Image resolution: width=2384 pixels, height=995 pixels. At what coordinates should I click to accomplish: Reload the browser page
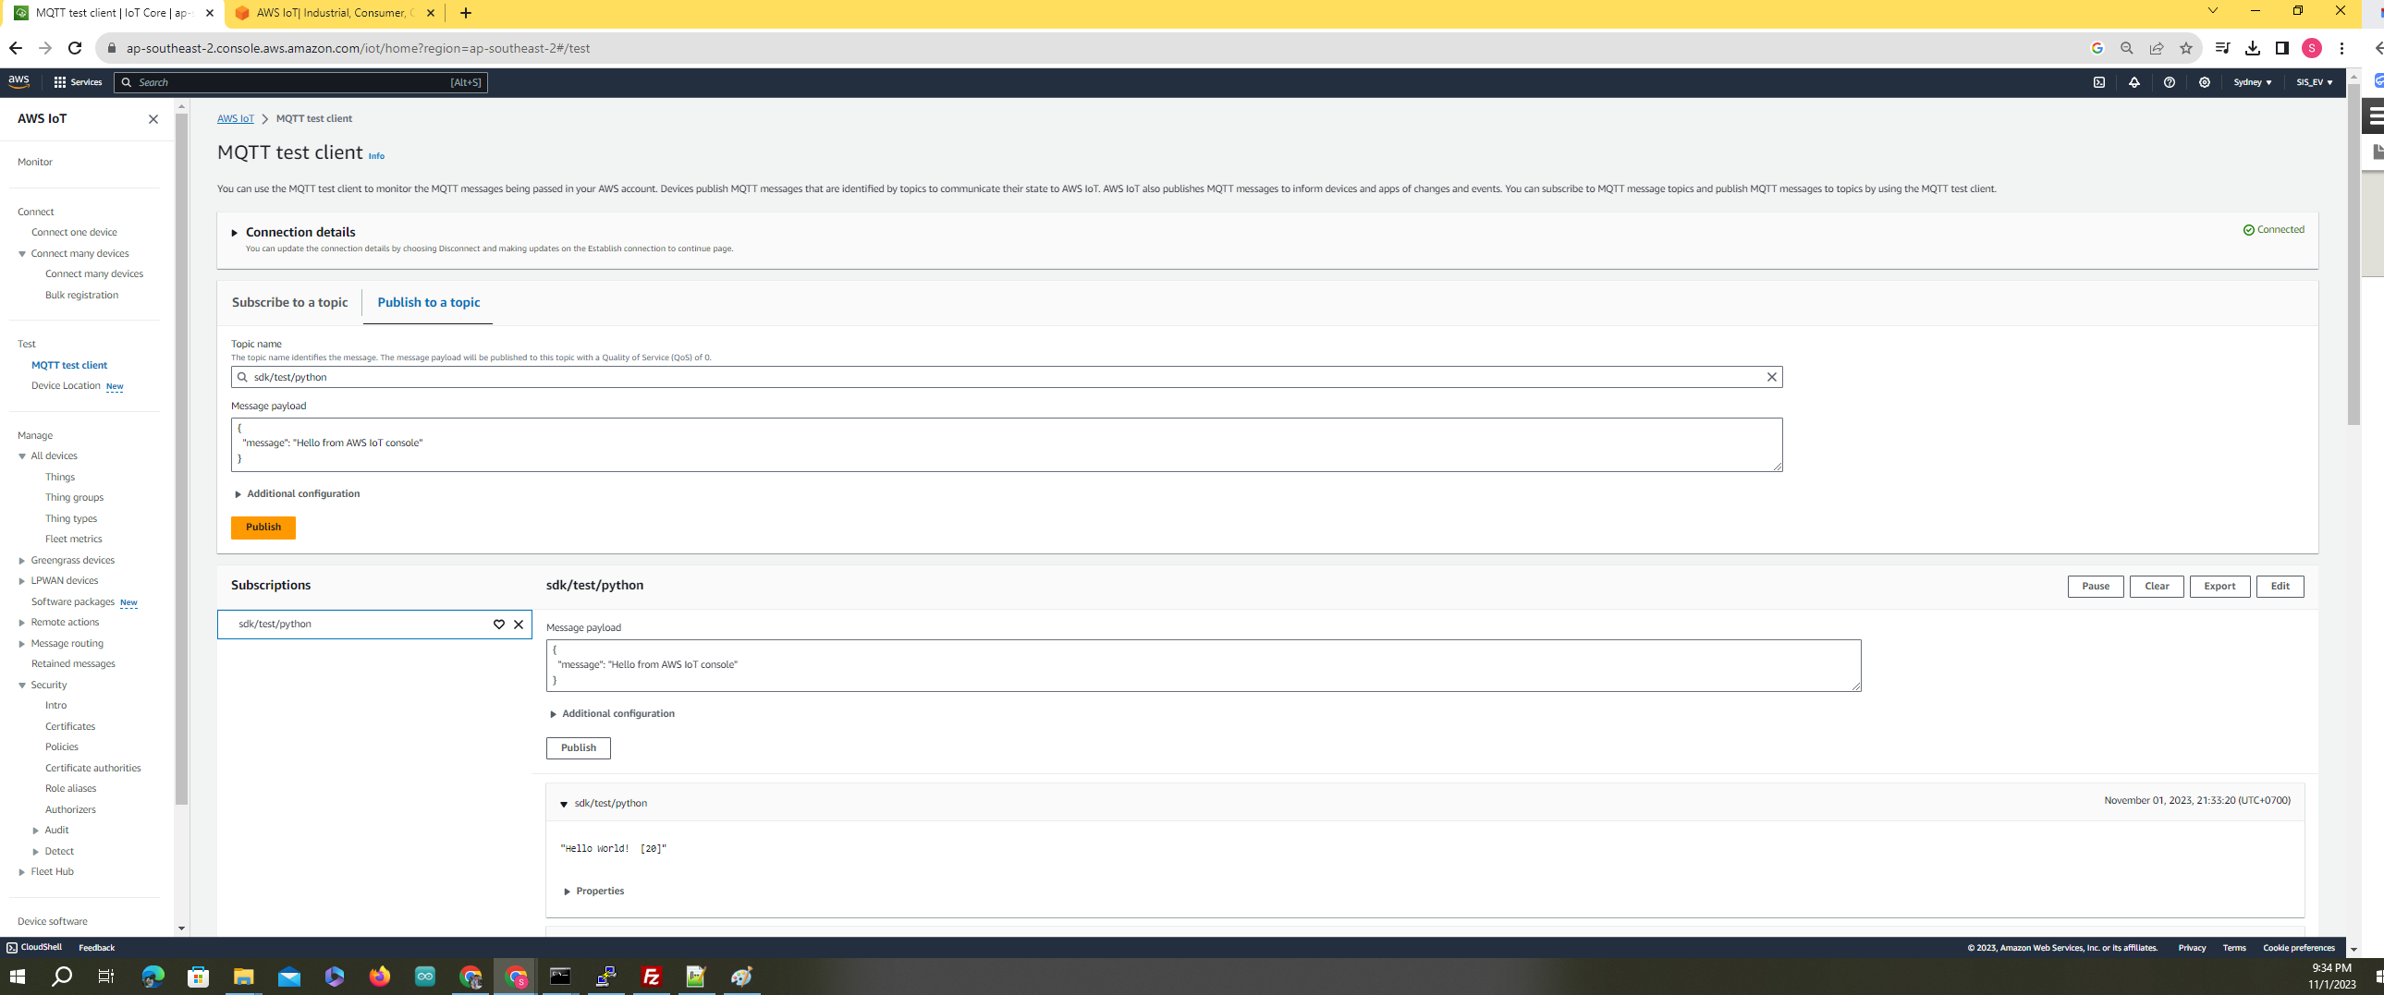tap(76, 48)
